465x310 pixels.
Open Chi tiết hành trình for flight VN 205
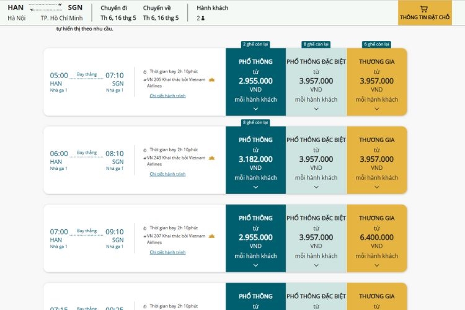click(x=167, y=96)
